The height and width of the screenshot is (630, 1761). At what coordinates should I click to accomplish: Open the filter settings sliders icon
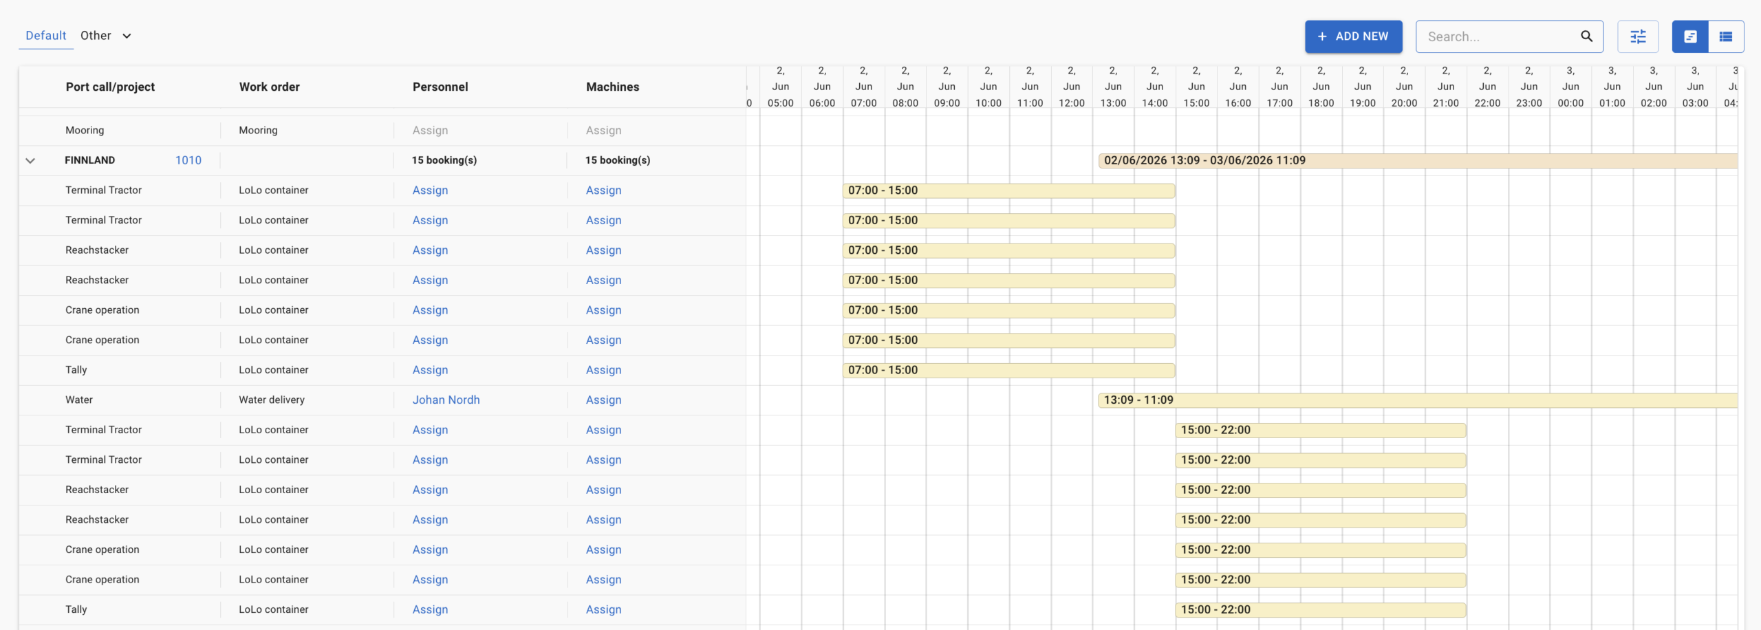(1638, 36)
